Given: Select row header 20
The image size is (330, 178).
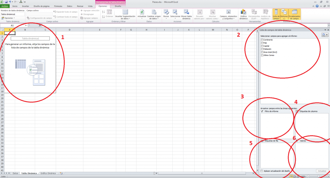Looking at the screenshot, I should coord(2,98).
